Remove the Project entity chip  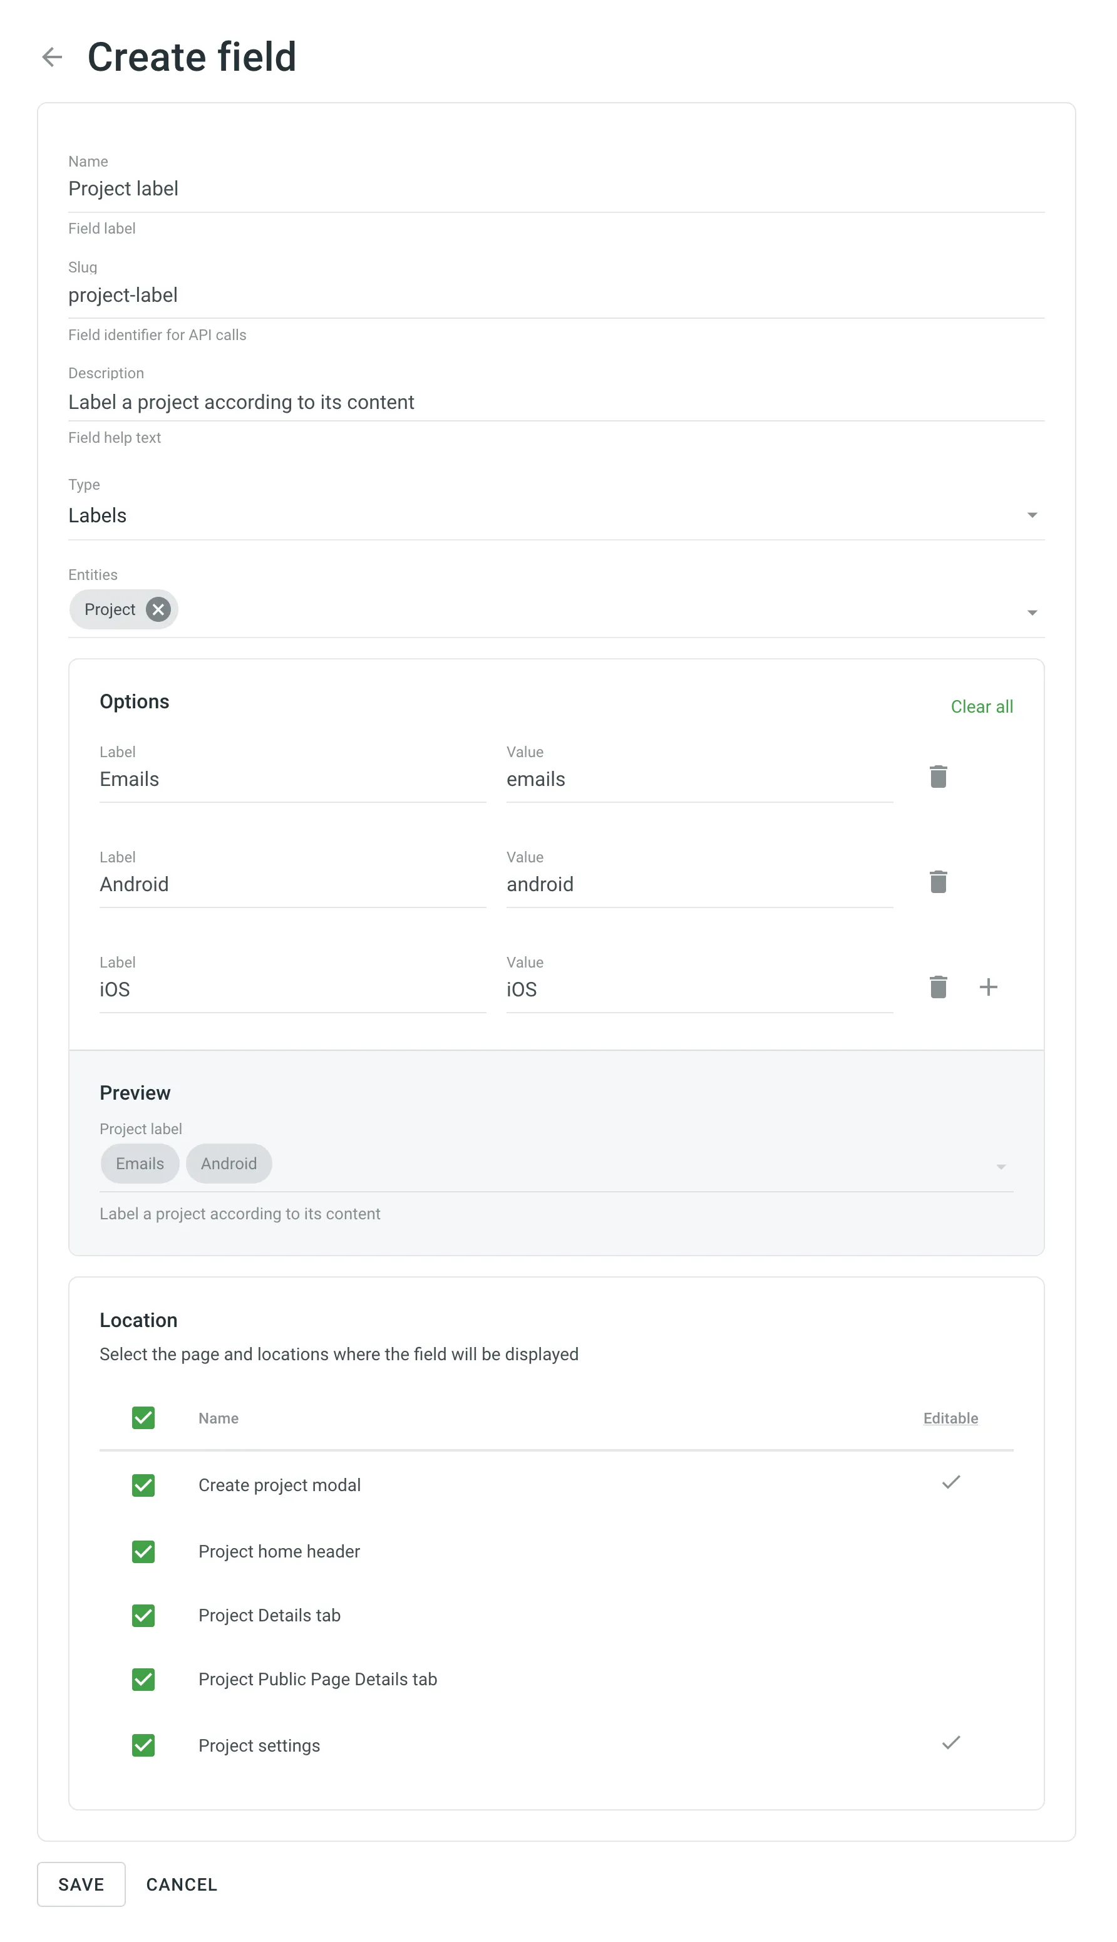click(x=158, y=609)
